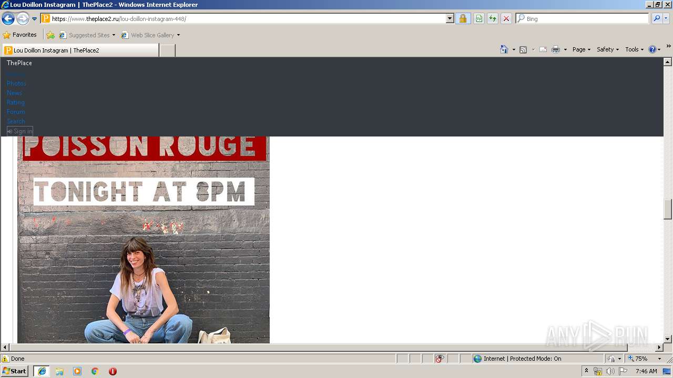The width and height of the screenshot is (673, 378).
Task: Open the Tools menu
Action: (634, 49)
